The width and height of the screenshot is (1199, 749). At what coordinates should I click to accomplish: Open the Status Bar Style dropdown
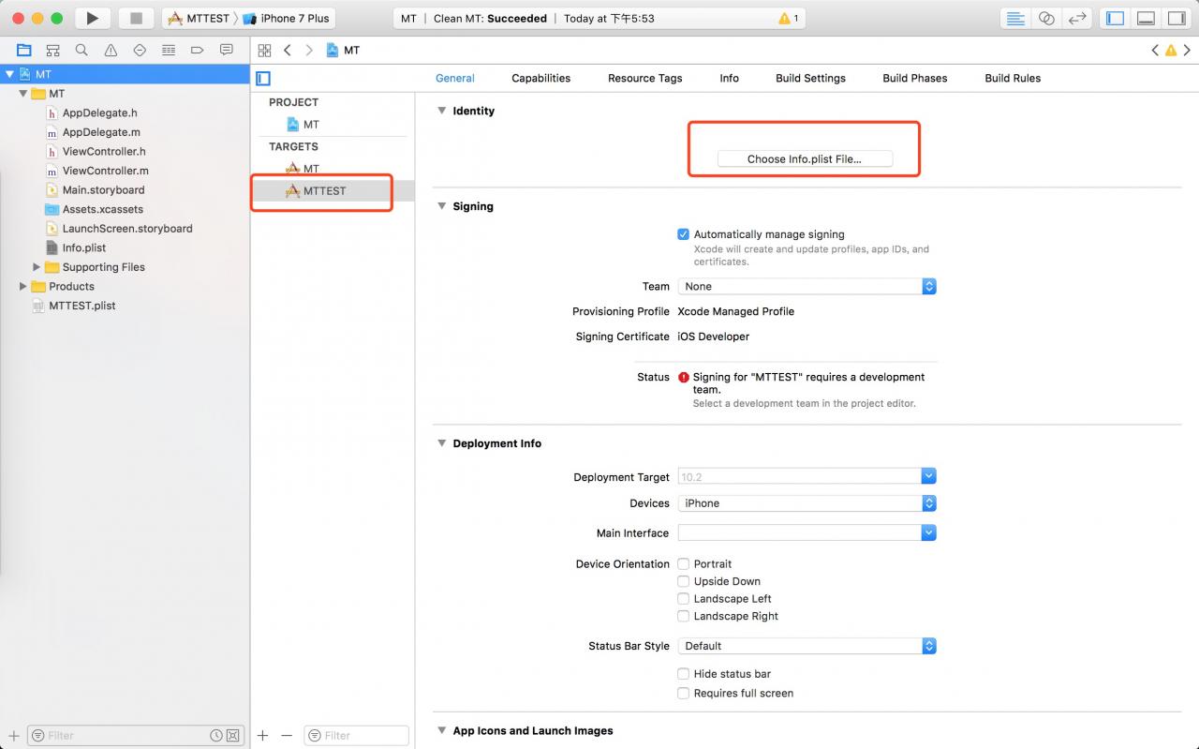coord(807,646)
